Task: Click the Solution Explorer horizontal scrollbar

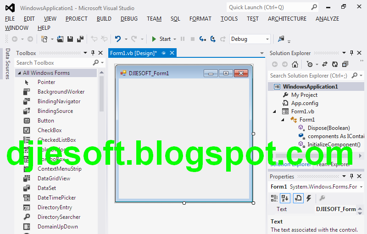Action: tap(316, 156)
